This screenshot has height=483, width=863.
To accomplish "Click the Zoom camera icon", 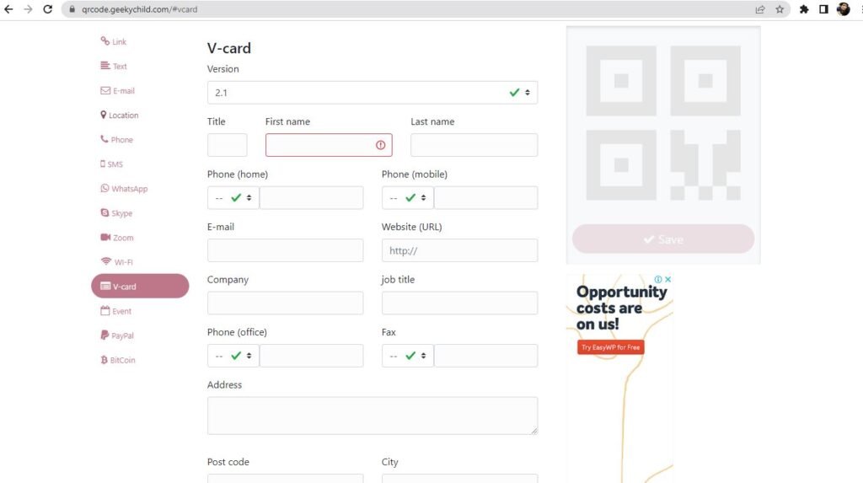I will pyautogui.click(x=105, y=237).
